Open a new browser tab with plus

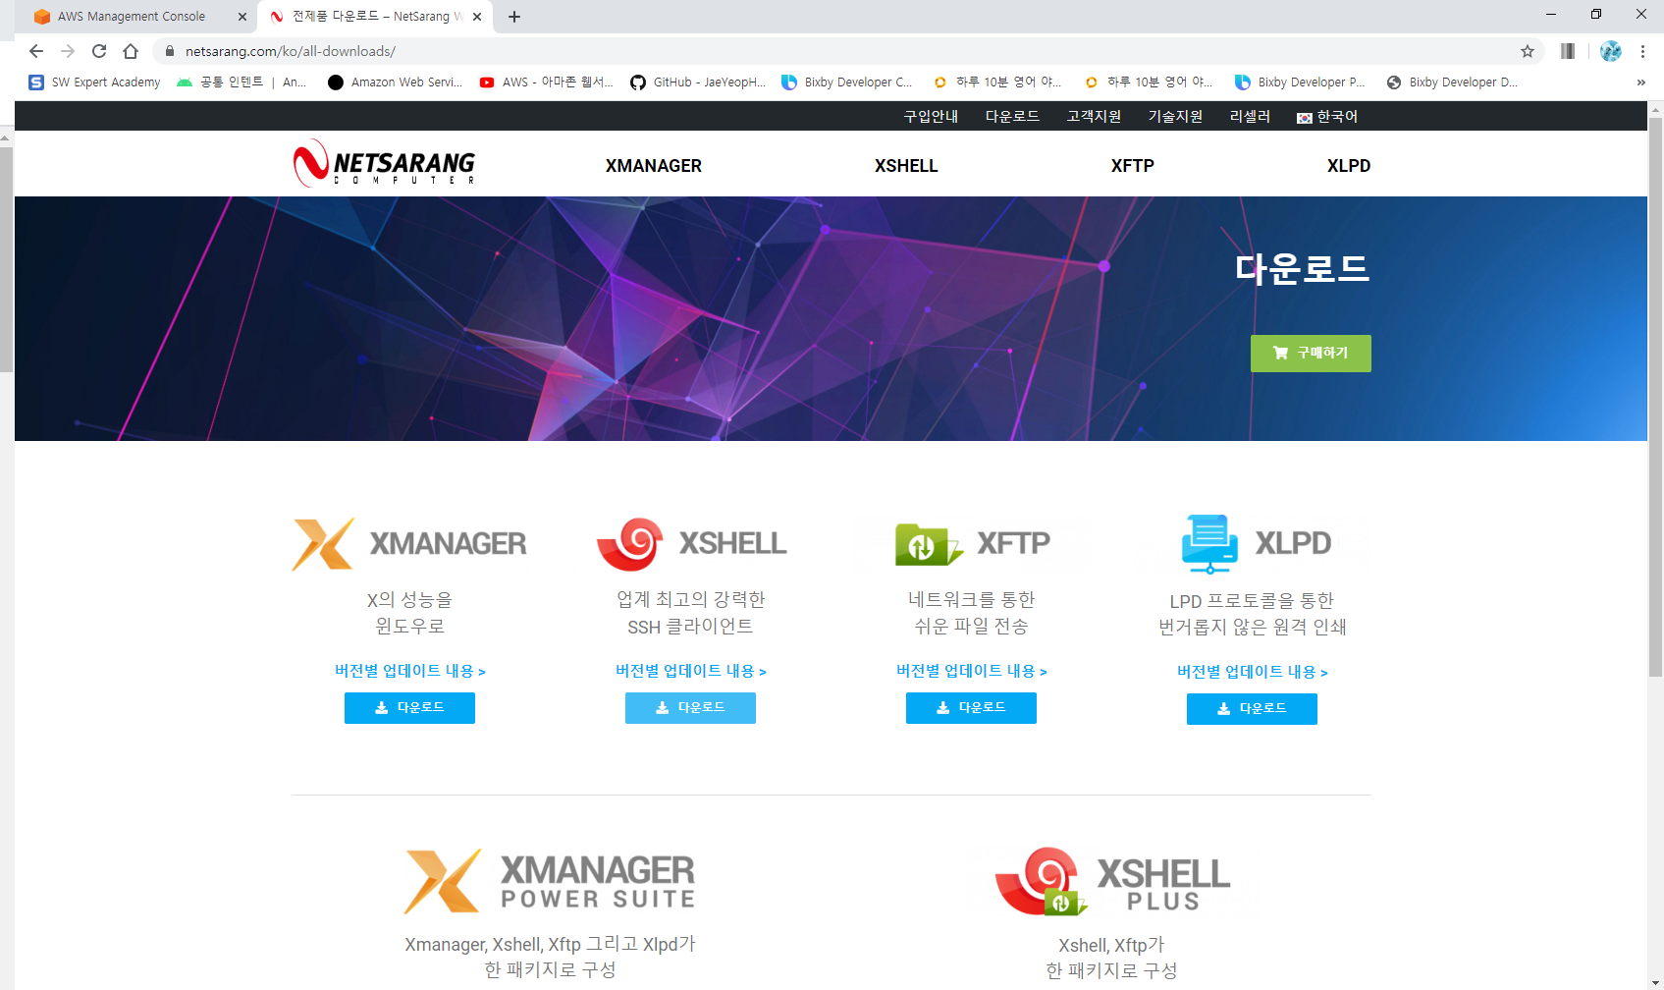click(514, 17)
